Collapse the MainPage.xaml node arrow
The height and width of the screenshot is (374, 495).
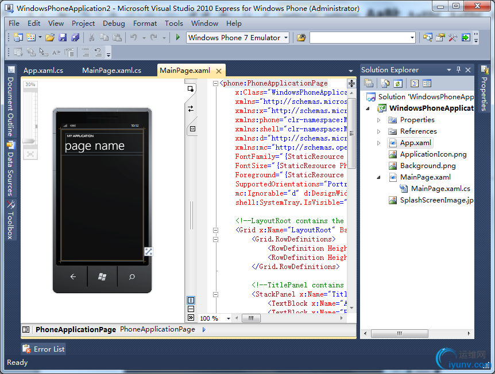(x=378, y=178)
